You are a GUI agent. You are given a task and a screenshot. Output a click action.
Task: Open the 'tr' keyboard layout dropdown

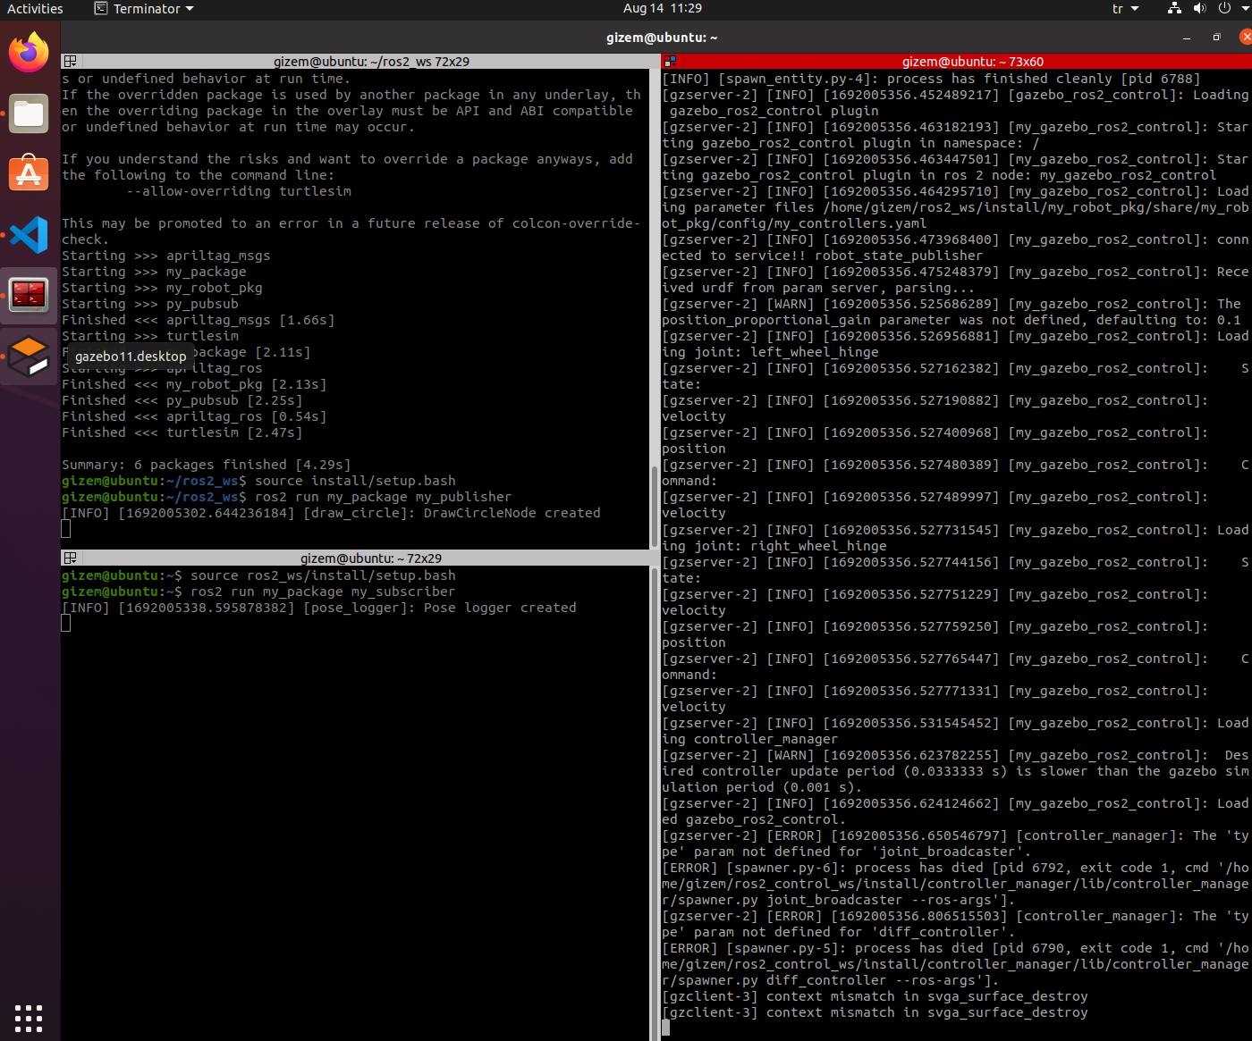(x=1126, y=8)
